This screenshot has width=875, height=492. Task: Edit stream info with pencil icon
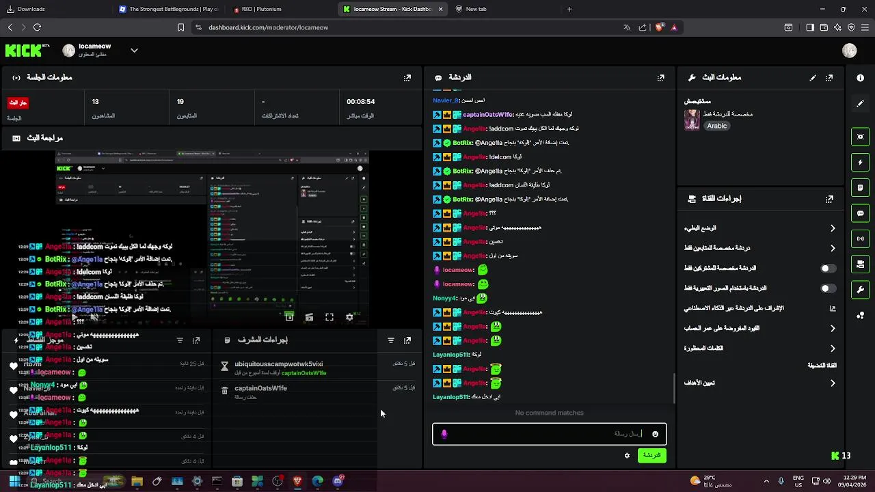tap(813, 78)
